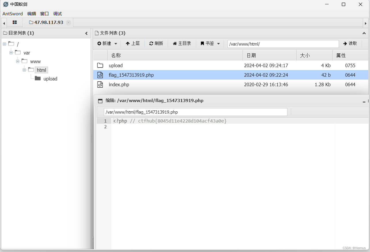Viewport: 370px width, 252px height.
Task: Click date 2024-04-02 09:24:17
Action: [266, 65]
